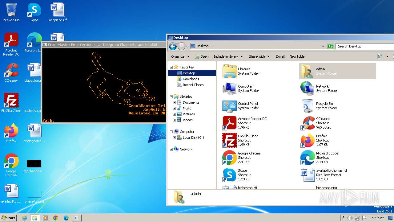Screen dimensions: 394x222
Task: Select phaseits.png desktop file
Action: point(34,197)
